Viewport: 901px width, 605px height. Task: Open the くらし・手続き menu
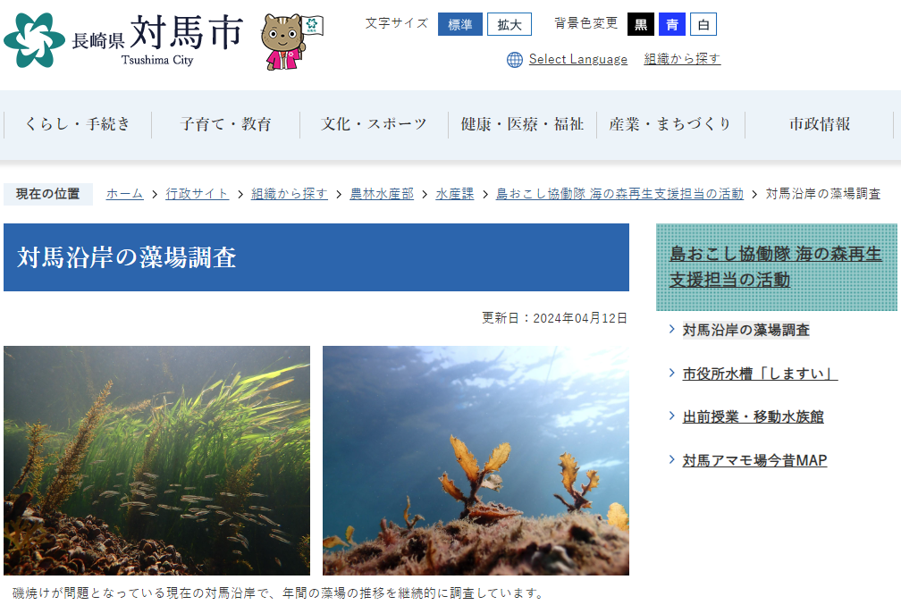pos(78,124)
